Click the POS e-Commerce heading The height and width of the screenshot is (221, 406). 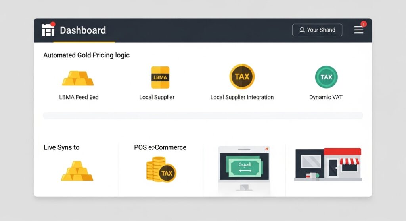160,147
